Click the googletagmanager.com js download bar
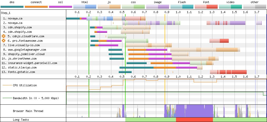This screenshot has height=122, width=267. (205, 50)
